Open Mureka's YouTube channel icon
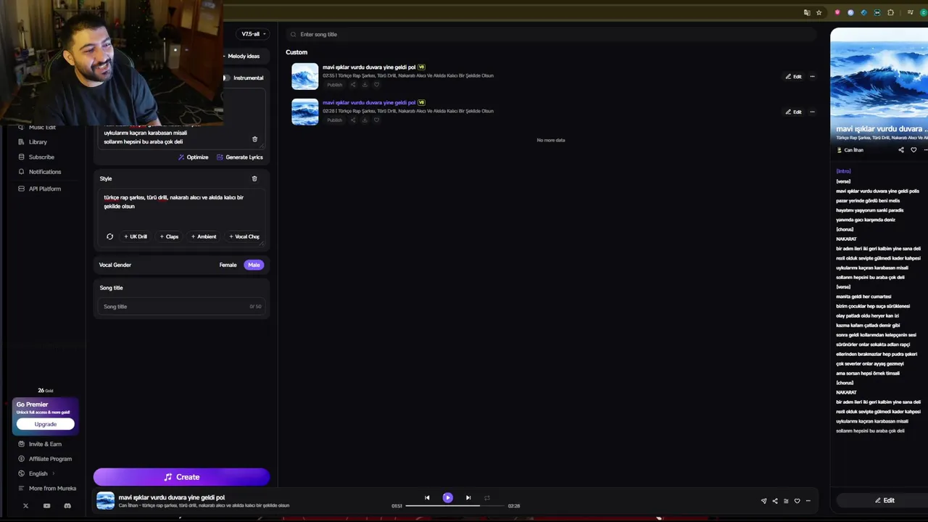 tap(46, 506)
